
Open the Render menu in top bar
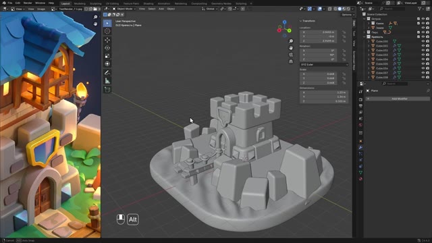tap(28, 3)
